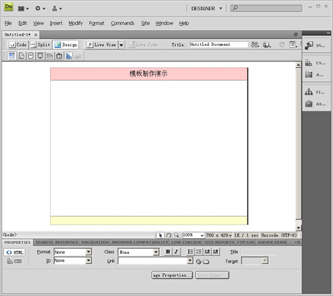Click the Untitled Document title field

pos(218,45)
